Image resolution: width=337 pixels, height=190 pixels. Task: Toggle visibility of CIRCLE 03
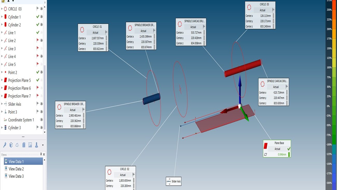[42, 9]
